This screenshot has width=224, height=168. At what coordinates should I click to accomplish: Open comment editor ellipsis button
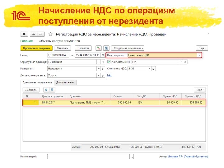(x=132, y=157)
